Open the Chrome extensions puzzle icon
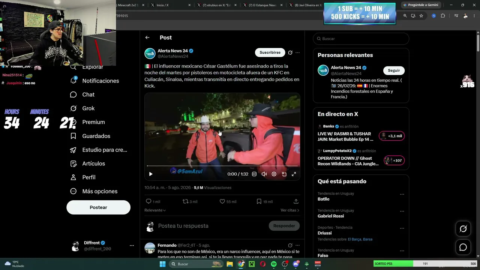Viewport: 480px width, 270px height. pos(443,16)
